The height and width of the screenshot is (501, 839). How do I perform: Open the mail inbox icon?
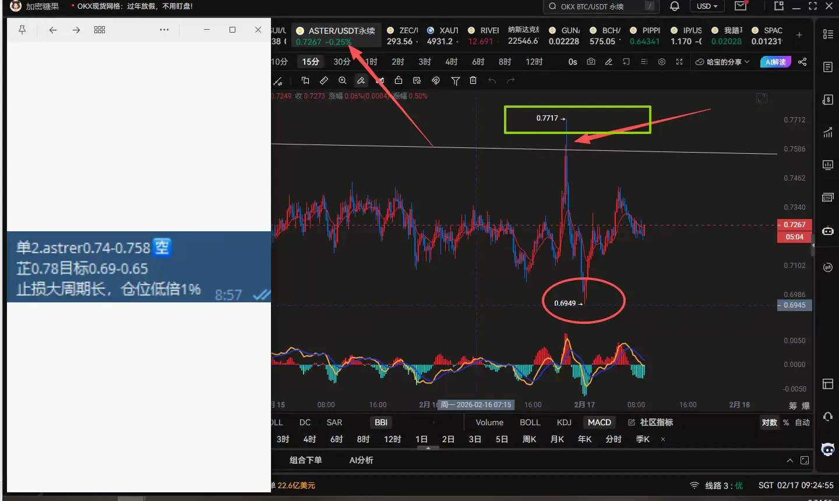pos(741,6)
